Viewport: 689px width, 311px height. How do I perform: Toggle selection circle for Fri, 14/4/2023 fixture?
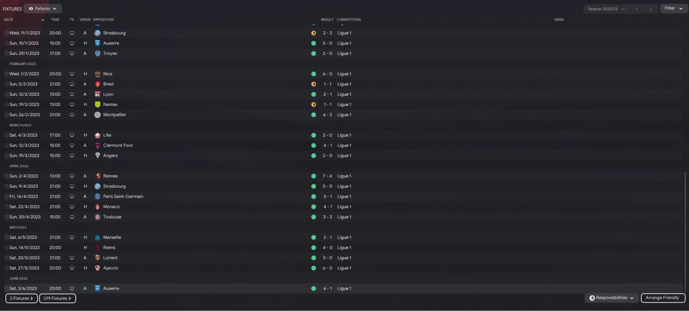(6, 196)
